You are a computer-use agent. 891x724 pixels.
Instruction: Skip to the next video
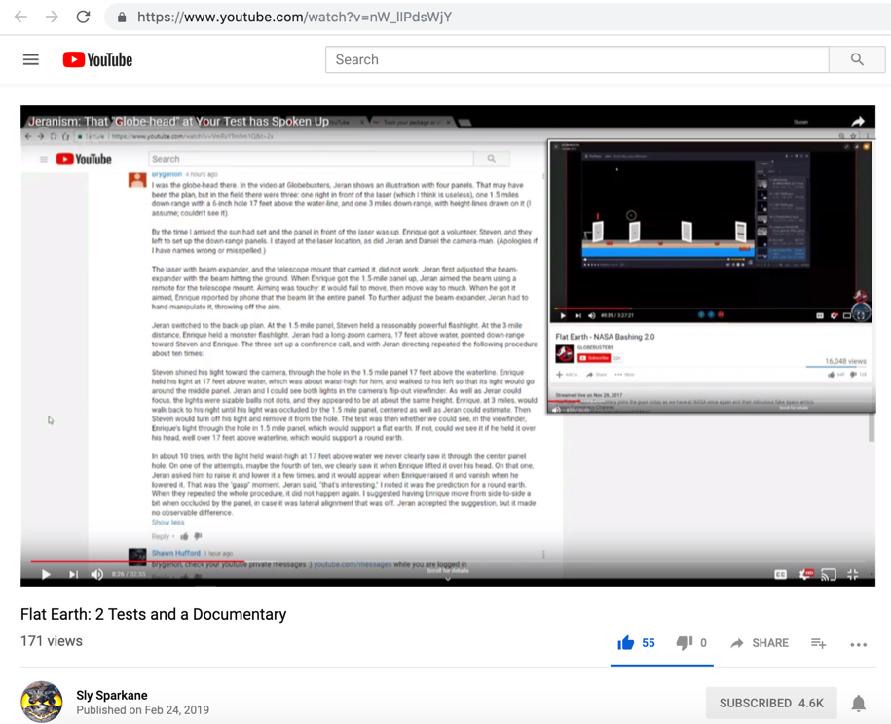pos(73,574)
